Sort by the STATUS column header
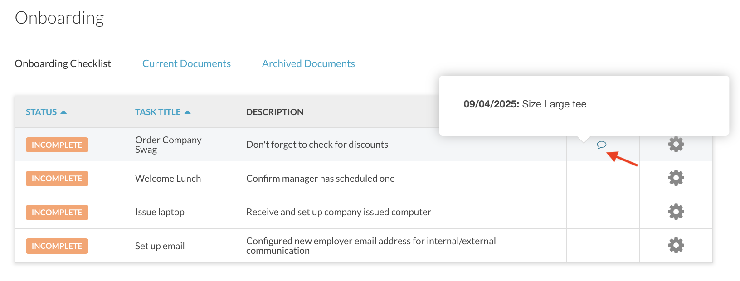740x281 pixels. [x=41, y=112]
